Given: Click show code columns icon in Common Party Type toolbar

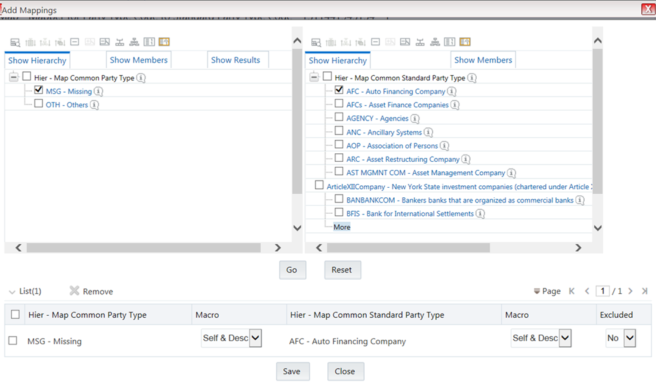Looking at the screenshot, I should [149, 42].
